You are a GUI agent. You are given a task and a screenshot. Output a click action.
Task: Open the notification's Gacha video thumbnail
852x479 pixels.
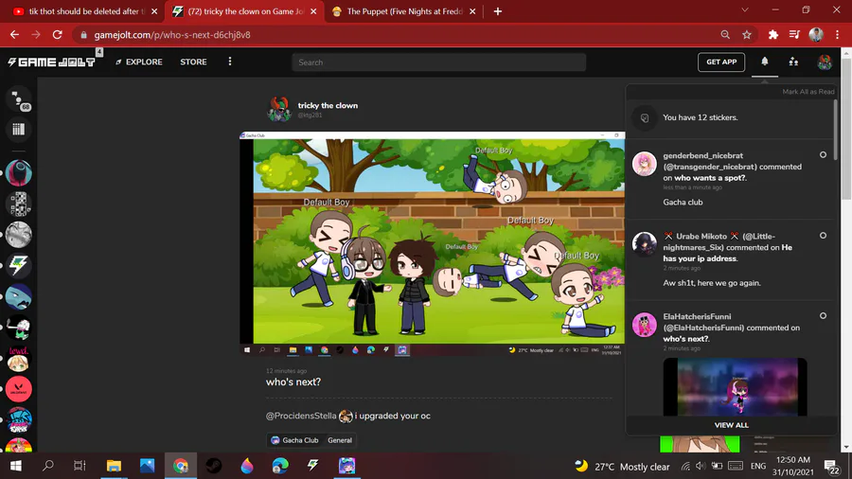pyautogui.click(x=734, y=386)
